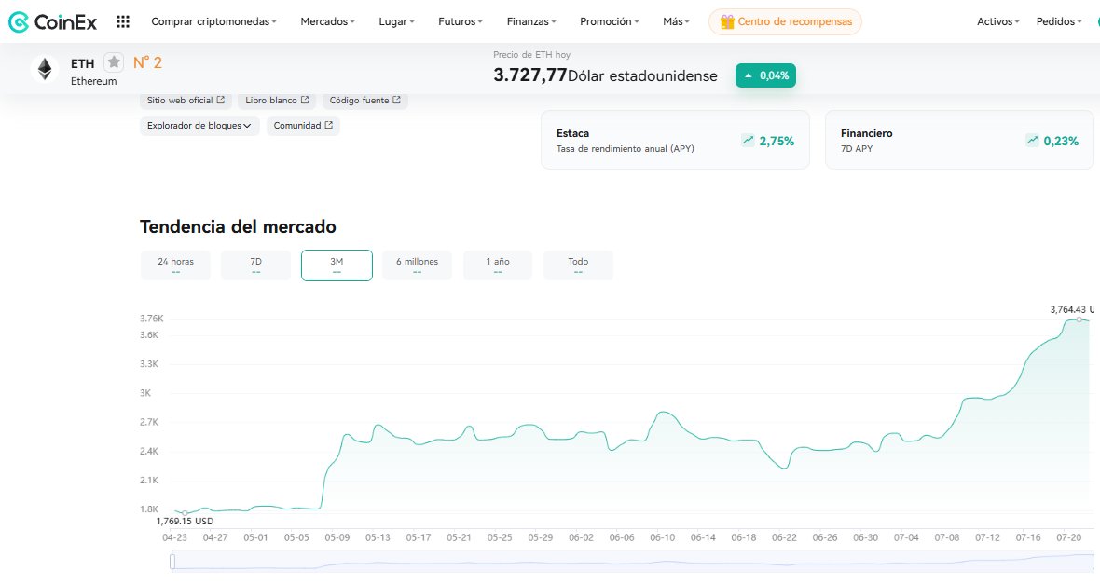This screenshot has height=584, width=1100.
Task: Switch to the 24 horas chart tab
Action: pos(175,265)
